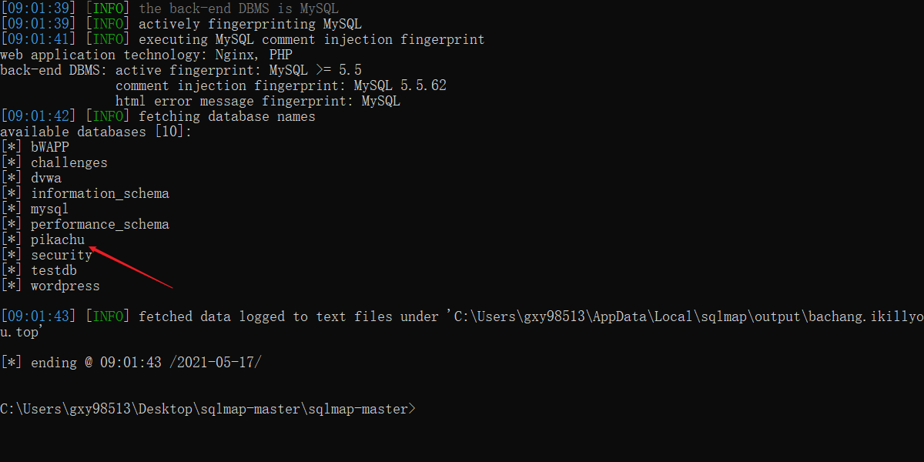
Task: Click the mysql database name
Action: point(50,209)
